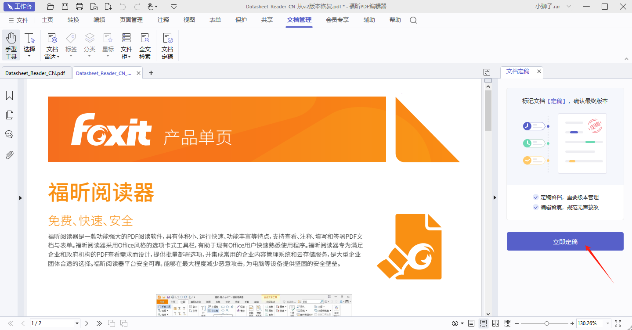
Task: Click the search magnifier icon in ribbon
Action: (413, 20)
